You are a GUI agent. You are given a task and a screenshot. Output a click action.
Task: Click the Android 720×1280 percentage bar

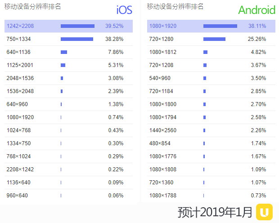click(214, 39)
